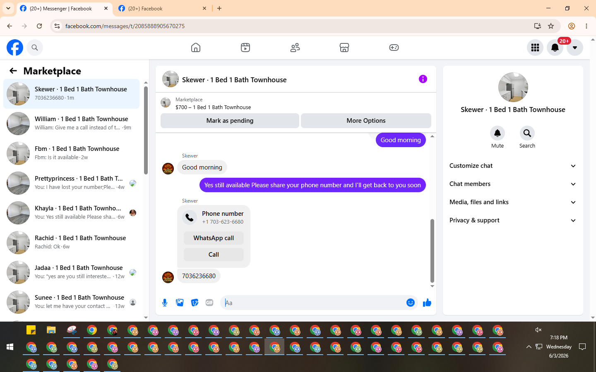Click the phone icon in phone number card
The height and width of the screenshot is (372, 596).
click(x=190, y=217)
